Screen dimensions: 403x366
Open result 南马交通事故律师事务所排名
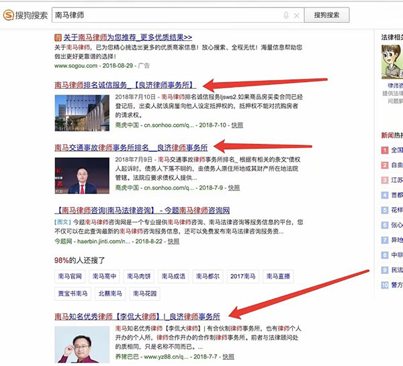tap(131, 148)
